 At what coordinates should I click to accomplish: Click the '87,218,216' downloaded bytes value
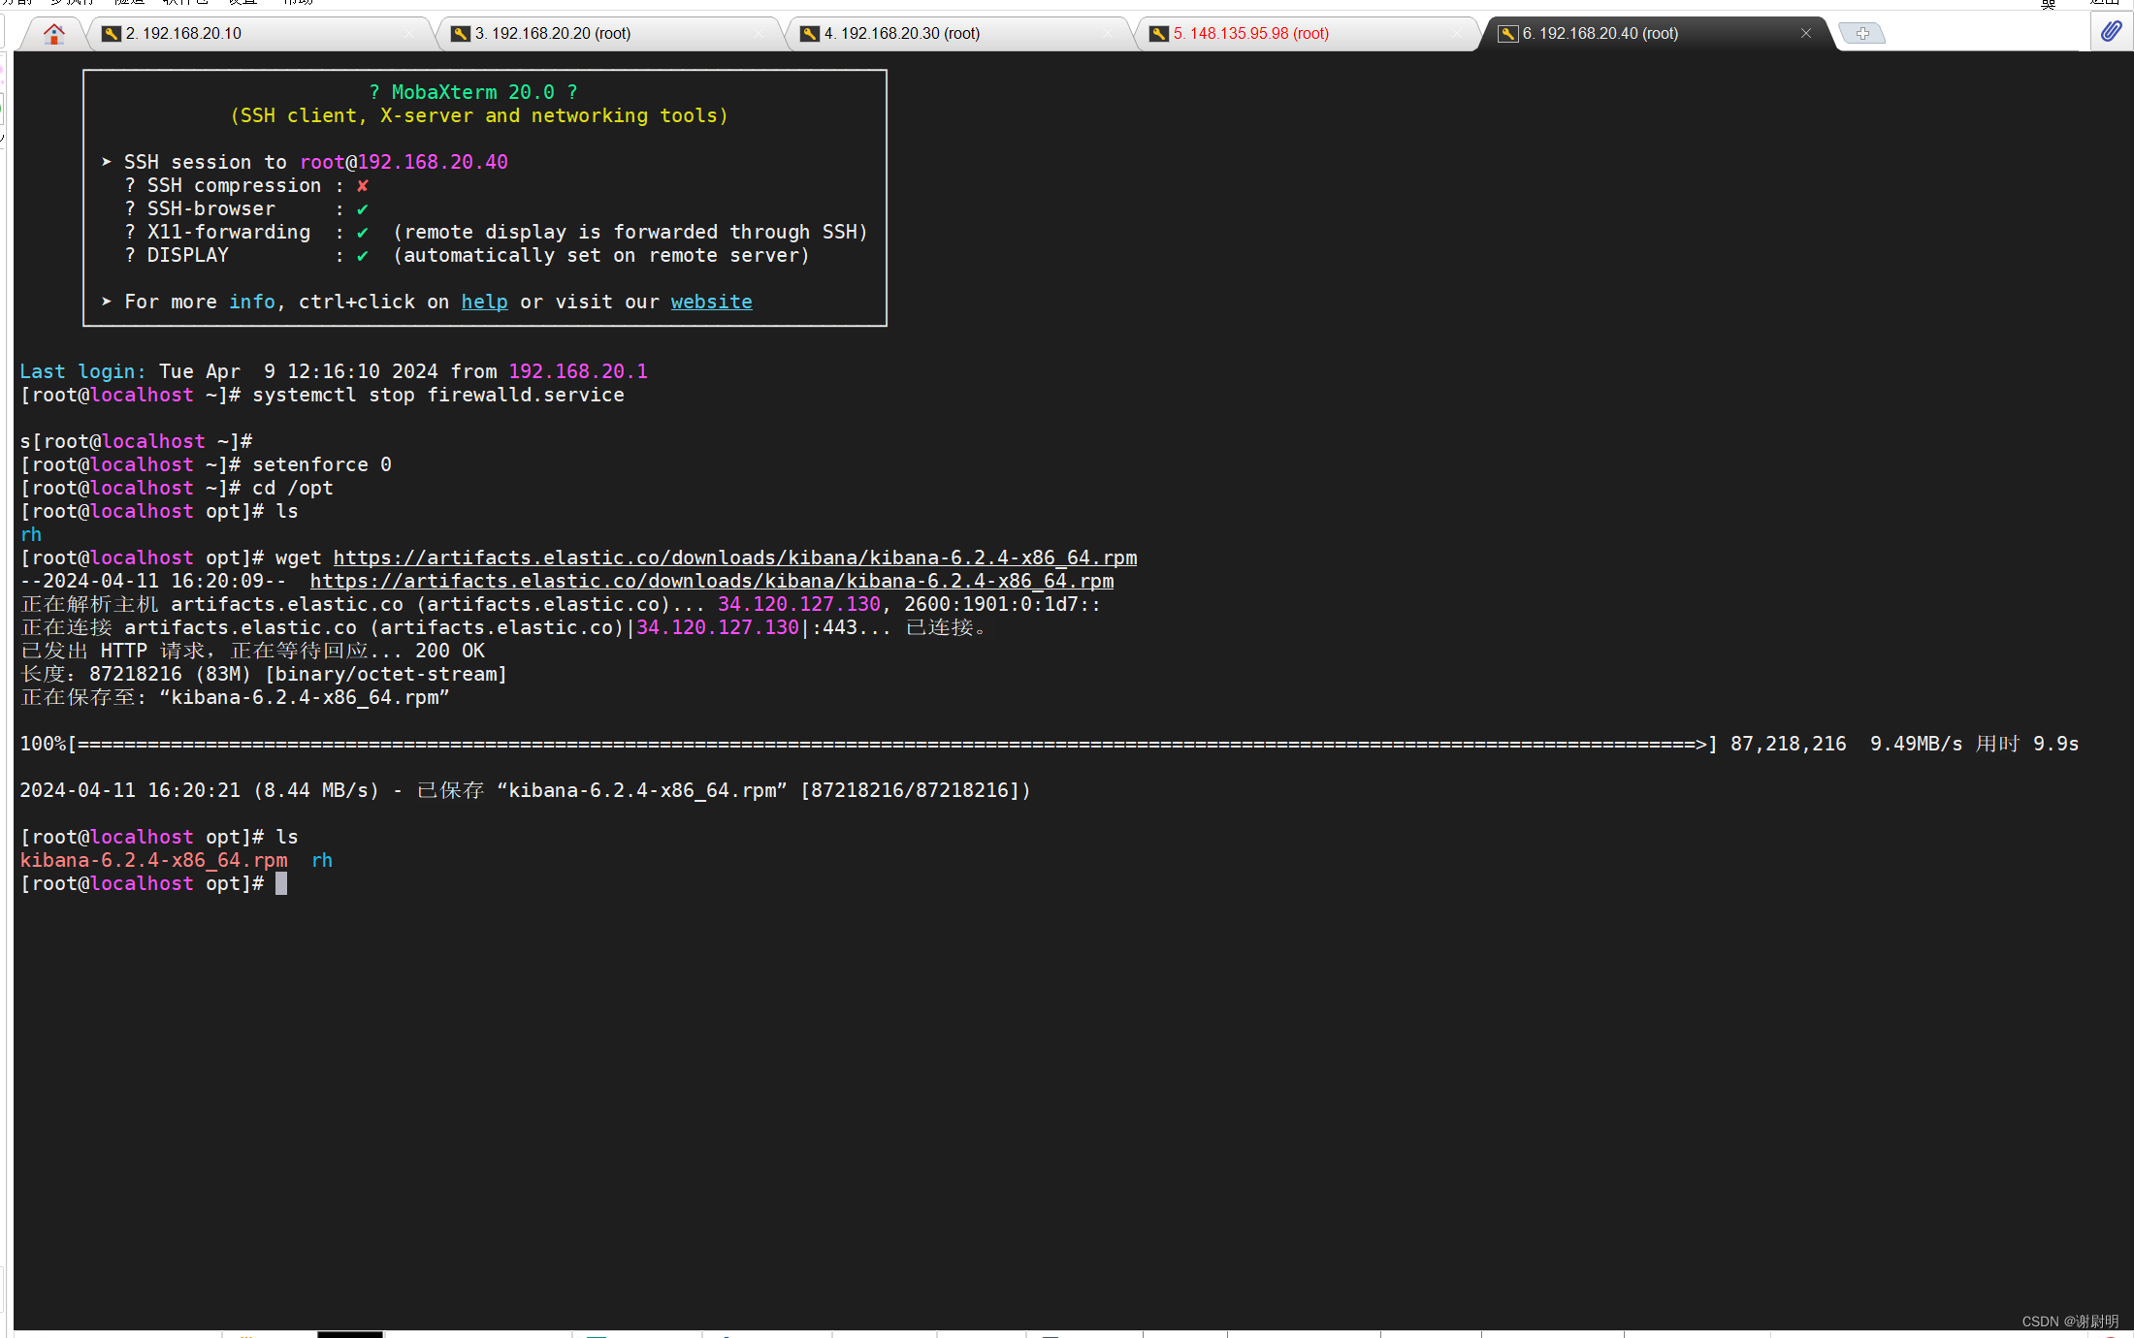pyautogui.click(x=1789, y=744)
